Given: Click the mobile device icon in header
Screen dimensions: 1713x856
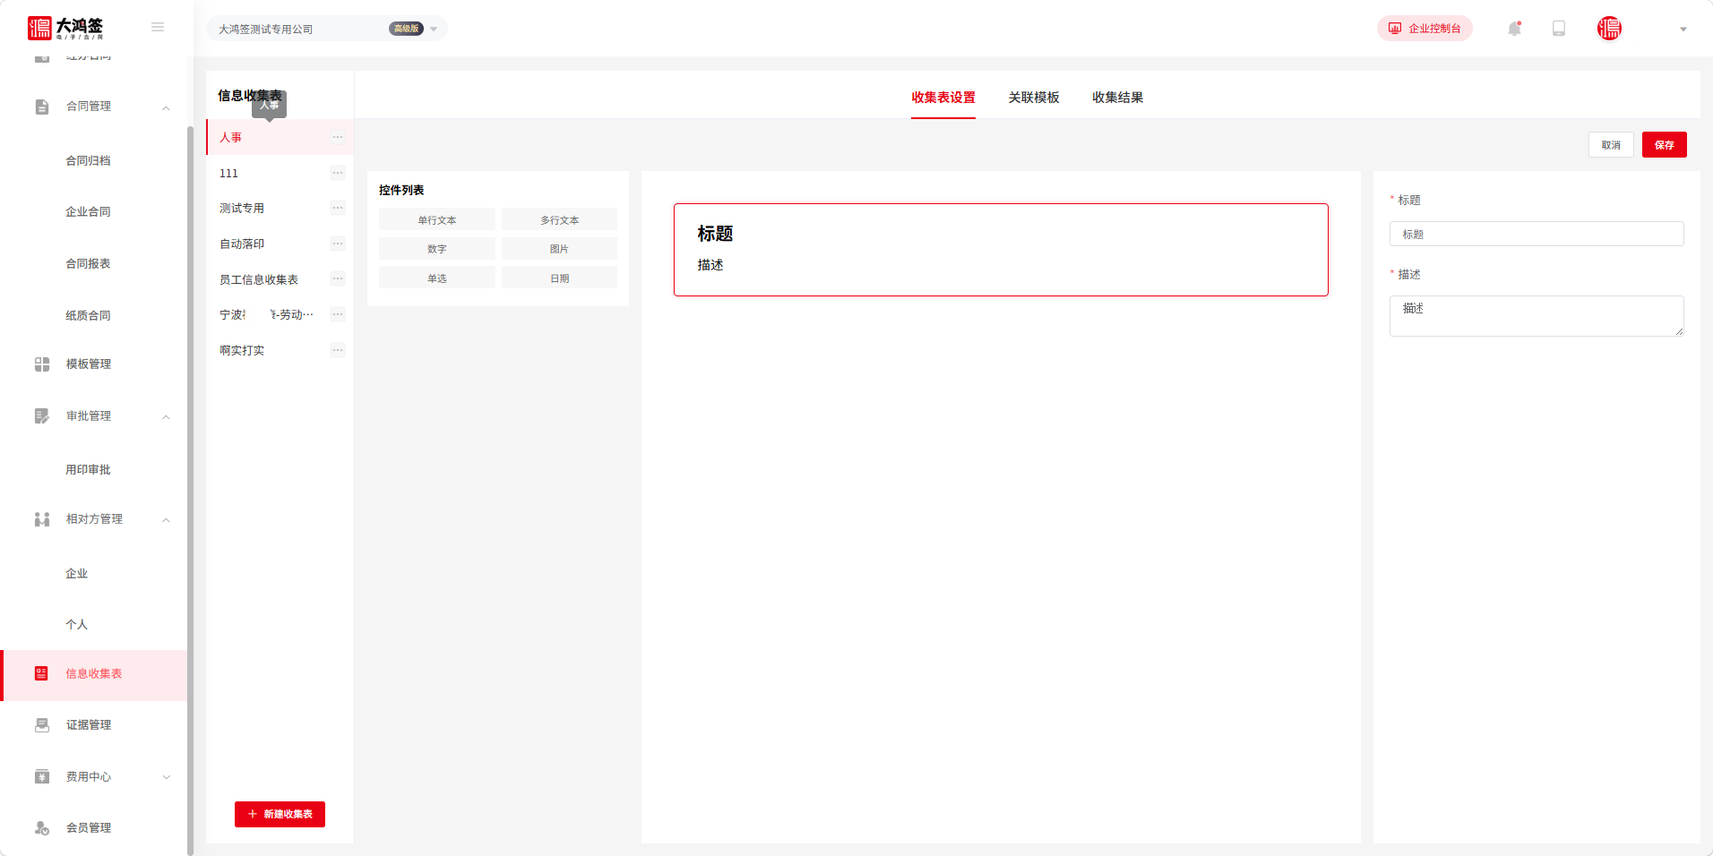Looking at the screenshot, I should coord(1559,29).
